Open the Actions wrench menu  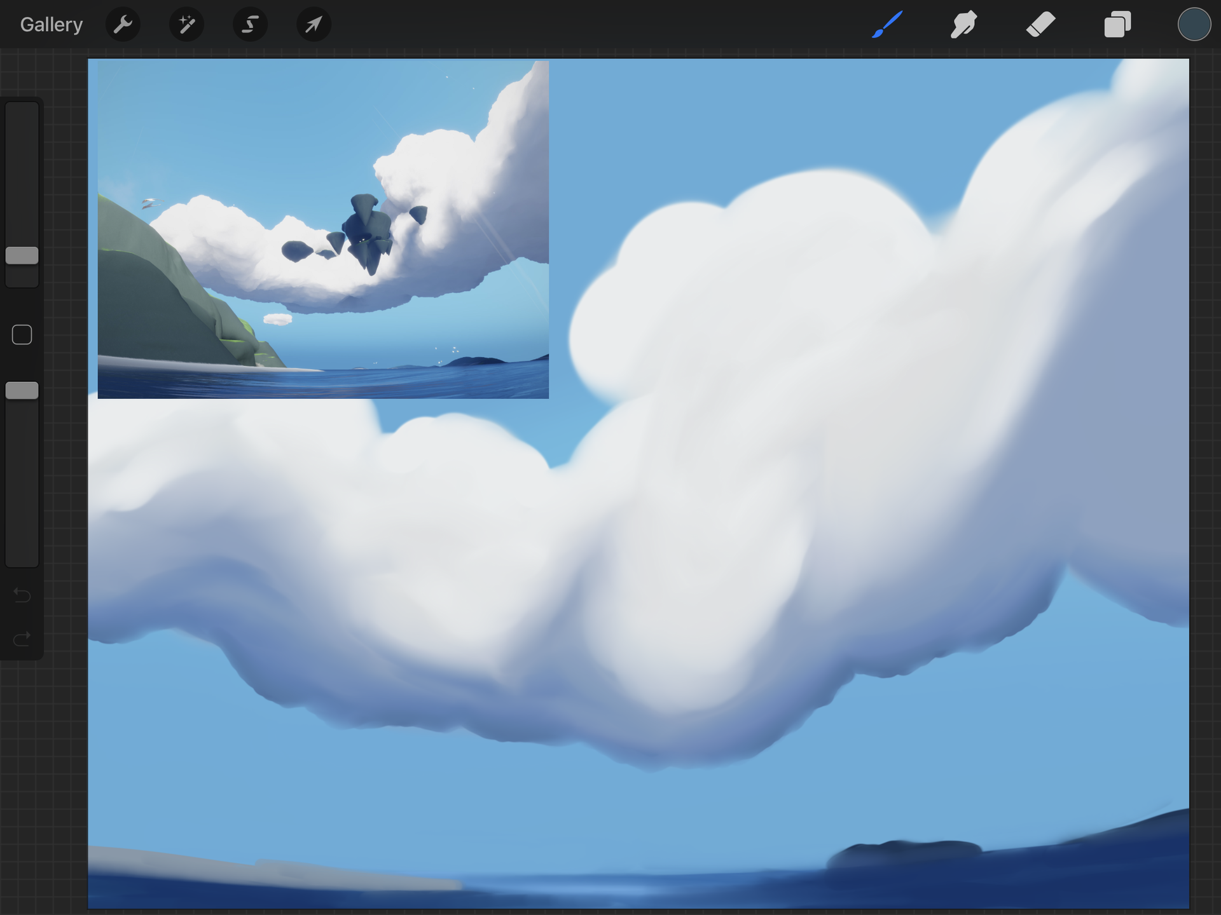point(123,25)
